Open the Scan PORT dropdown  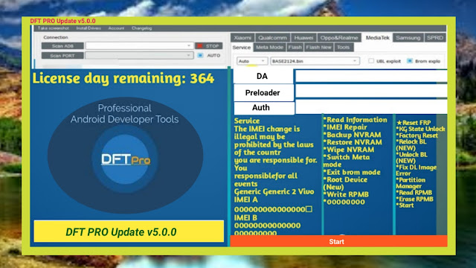(139, 55)
